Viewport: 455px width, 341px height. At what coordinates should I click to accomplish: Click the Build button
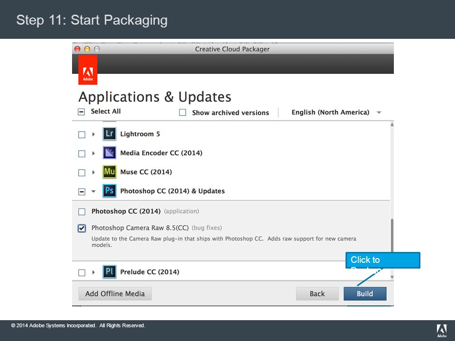[x=365, y=294]
